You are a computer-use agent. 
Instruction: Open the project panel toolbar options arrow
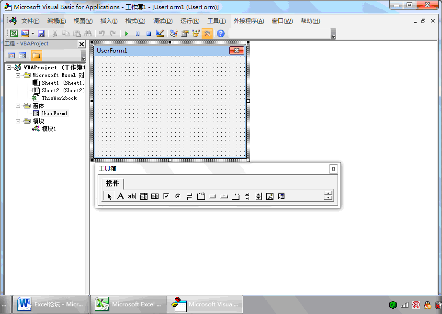[x=83, y=56]
